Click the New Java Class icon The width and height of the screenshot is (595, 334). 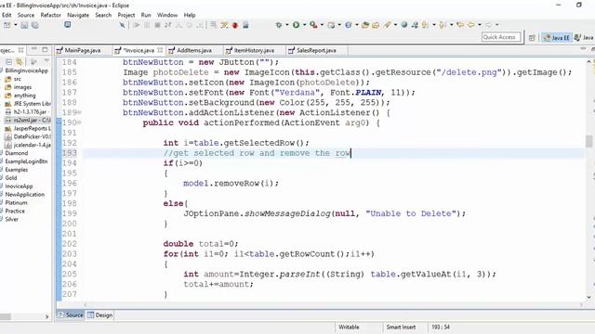pyautogui.click(x=348, y=25)
